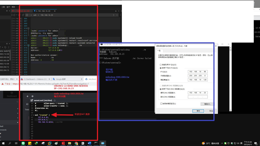
Task: Click the back arrow in Webmin file editor
Action: pyautogui.click(x=27, y=96)
